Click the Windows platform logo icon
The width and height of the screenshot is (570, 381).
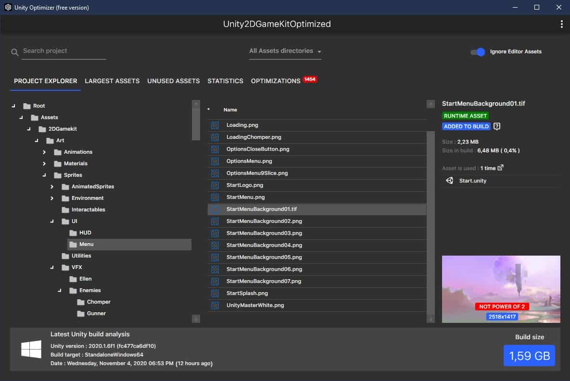[x=31, y=349]
